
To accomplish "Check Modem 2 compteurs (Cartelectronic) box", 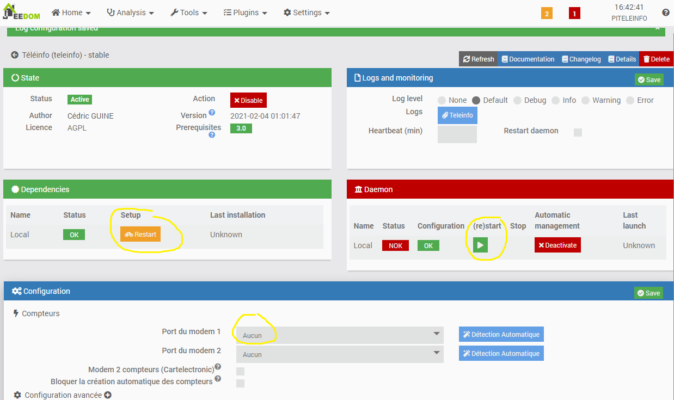I will pos(240,371).
